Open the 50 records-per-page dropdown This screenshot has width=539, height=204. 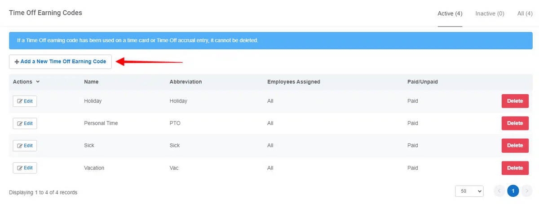(x=469, y=191)
